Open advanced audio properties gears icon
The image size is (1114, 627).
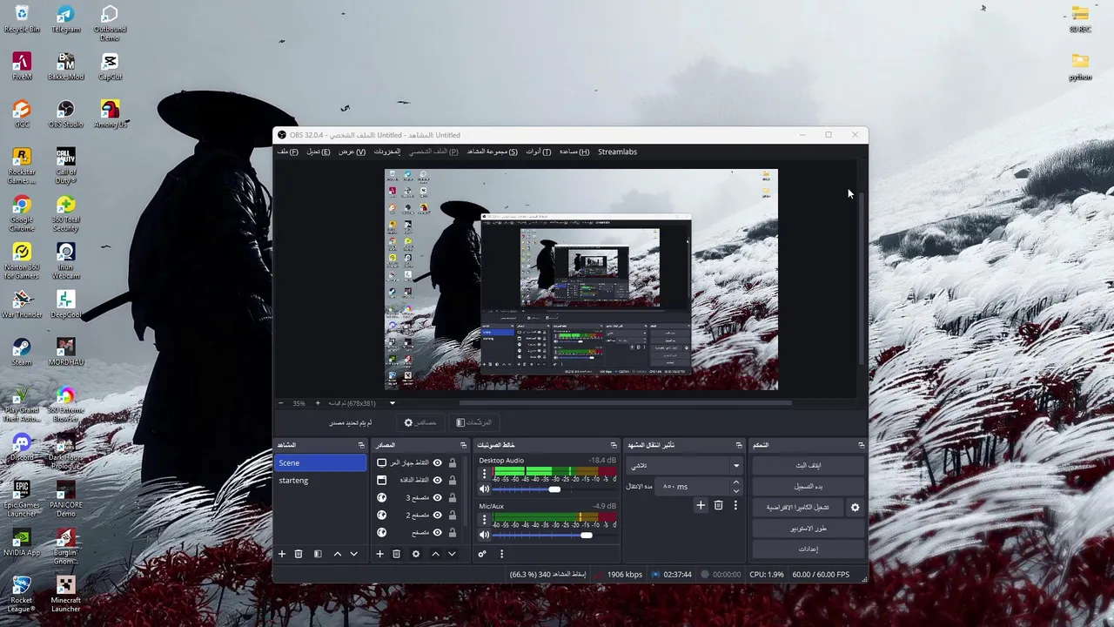482,554
